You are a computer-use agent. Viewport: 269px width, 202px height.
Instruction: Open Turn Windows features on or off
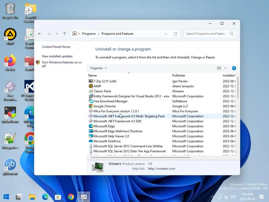[62, 64]
